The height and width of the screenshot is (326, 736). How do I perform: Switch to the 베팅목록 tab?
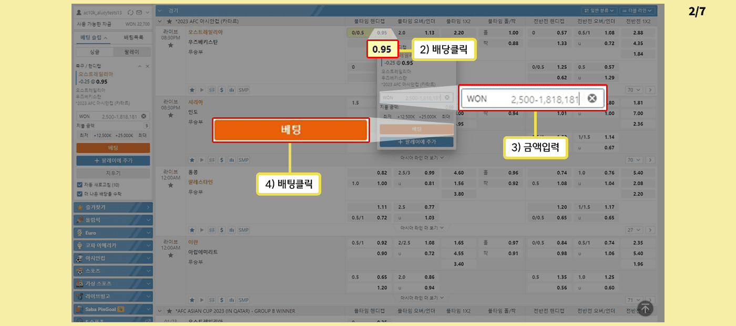[133, 38]
